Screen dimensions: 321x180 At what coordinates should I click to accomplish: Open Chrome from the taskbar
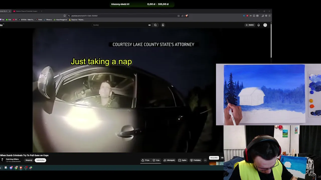[16, 168]
